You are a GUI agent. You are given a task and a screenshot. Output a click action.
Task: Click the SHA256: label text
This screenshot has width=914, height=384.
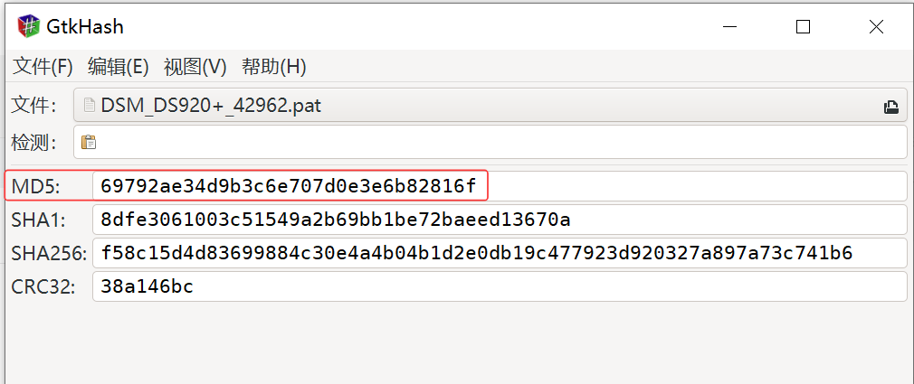coord(49,253)
